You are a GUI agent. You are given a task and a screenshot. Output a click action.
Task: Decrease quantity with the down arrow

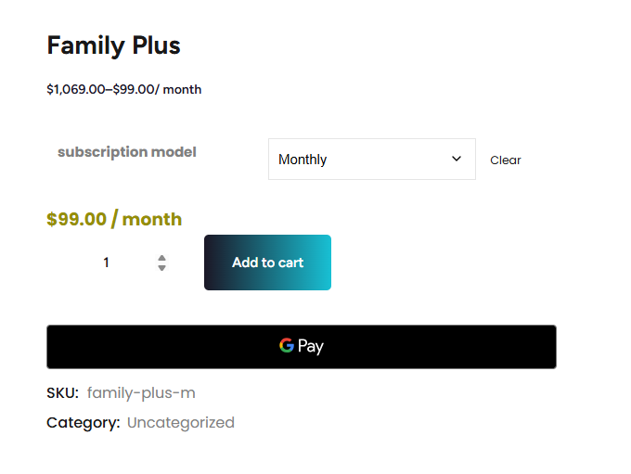(161, 268)
